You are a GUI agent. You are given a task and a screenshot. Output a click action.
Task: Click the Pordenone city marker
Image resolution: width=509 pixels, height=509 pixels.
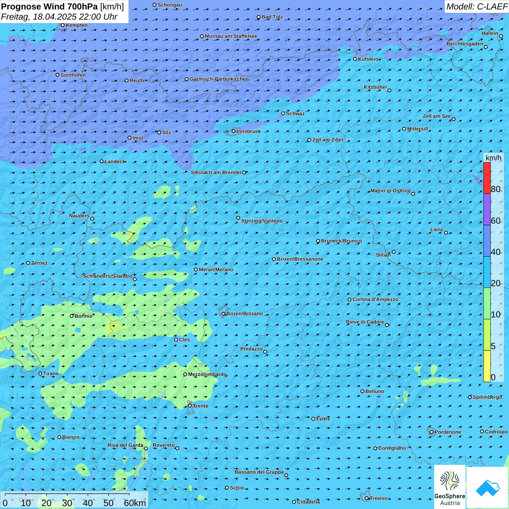click(x=432, y=432)
